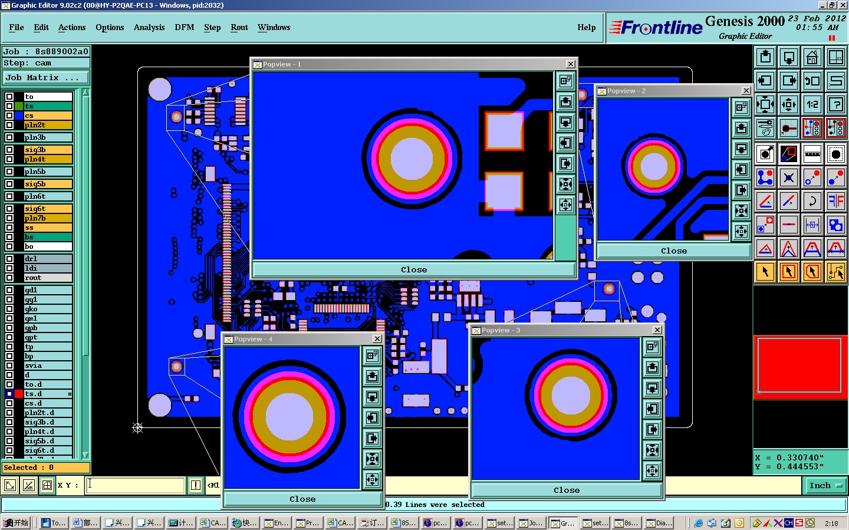Click the delete feature X cross icon

[x=789, y=177]
